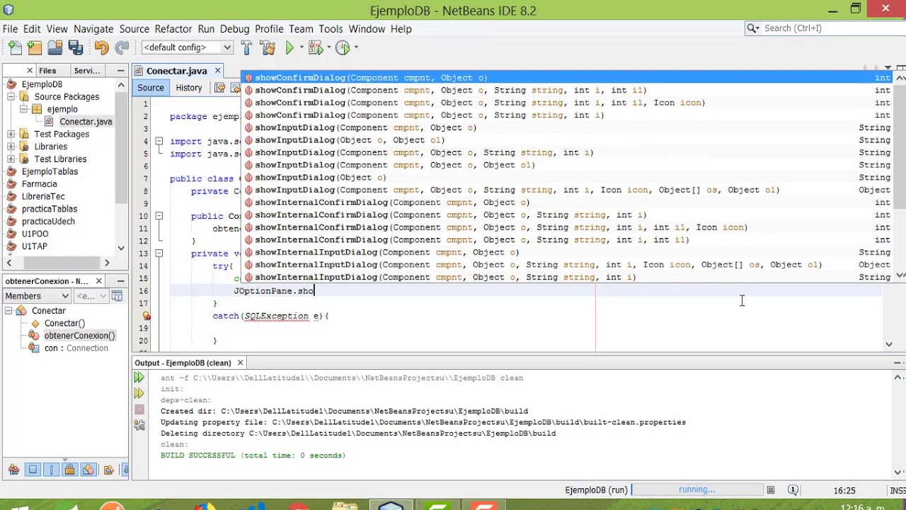Click the Save All toolbar icon
The image size is (906, 510).
[x=76, y=47]
